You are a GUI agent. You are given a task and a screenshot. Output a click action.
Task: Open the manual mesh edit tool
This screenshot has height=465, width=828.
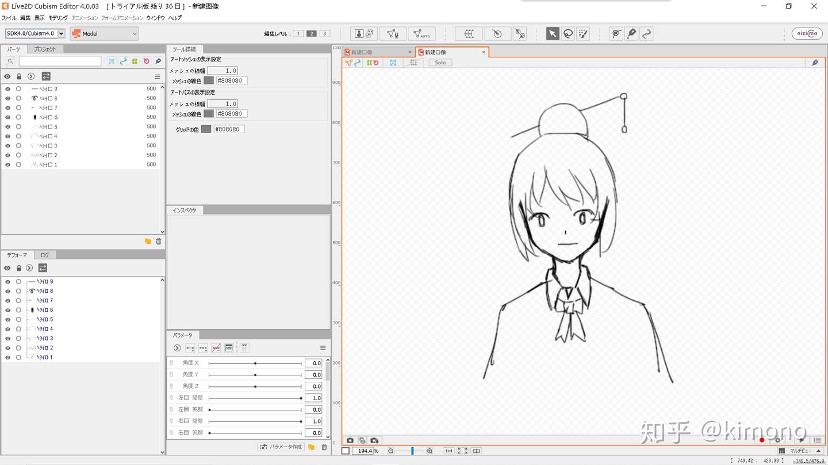(x=393, y=34)
